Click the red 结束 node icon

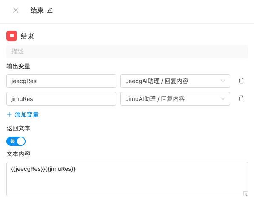(x=11, y=36)
